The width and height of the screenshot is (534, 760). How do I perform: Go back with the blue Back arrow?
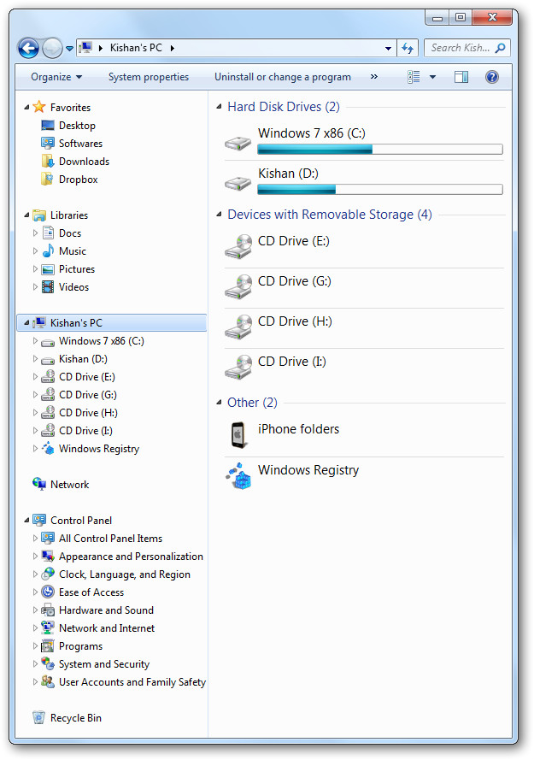point(28,48)
